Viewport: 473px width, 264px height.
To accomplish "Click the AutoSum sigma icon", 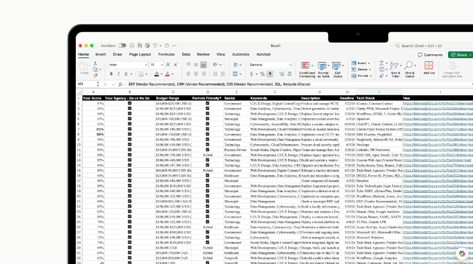I will coord(382,64).
